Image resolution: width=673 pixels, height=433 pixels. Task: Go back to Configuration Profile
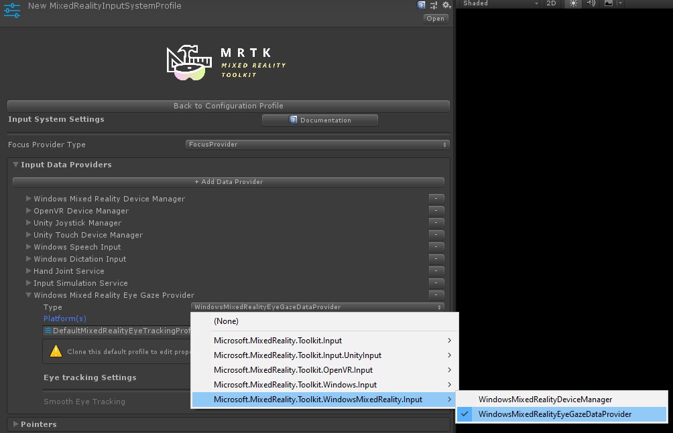(229, 106)
